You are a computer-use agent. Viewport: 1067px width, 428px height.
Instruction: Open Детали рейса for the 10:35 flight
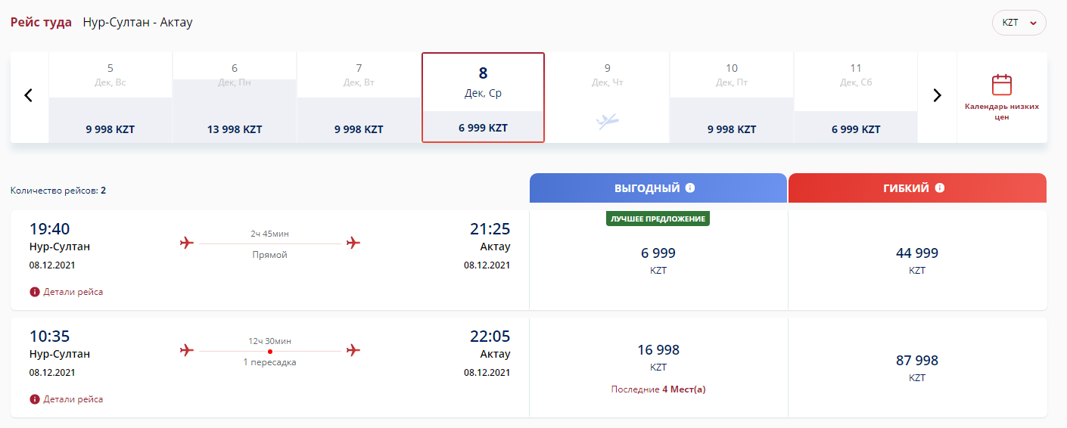pos(73,399)
